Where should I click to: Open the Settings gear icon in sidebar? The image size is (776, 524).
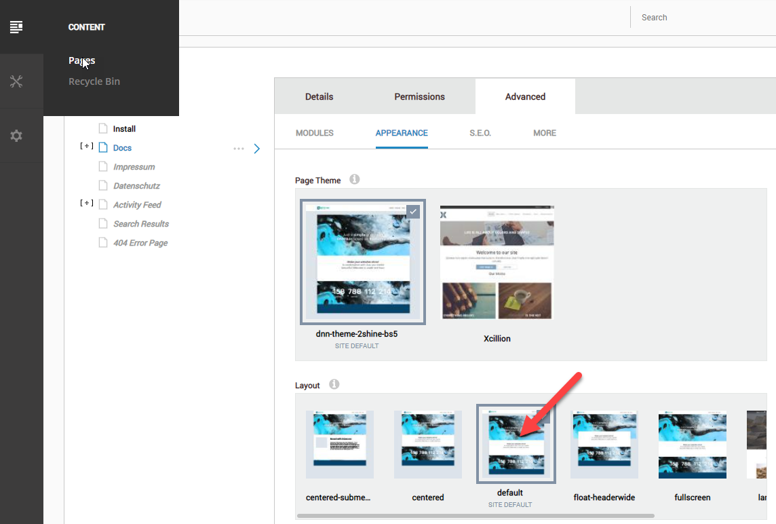[16, 136]
